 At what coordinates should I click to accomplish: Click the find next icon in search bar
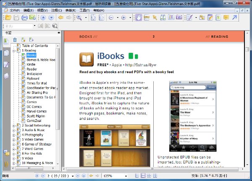click(x=47, y=26)
